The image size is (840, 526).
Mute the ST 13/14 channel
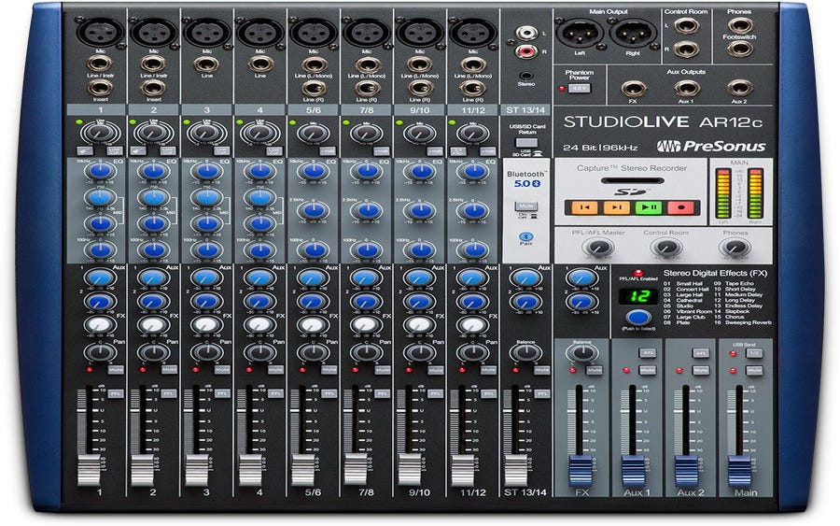point(541,370)
